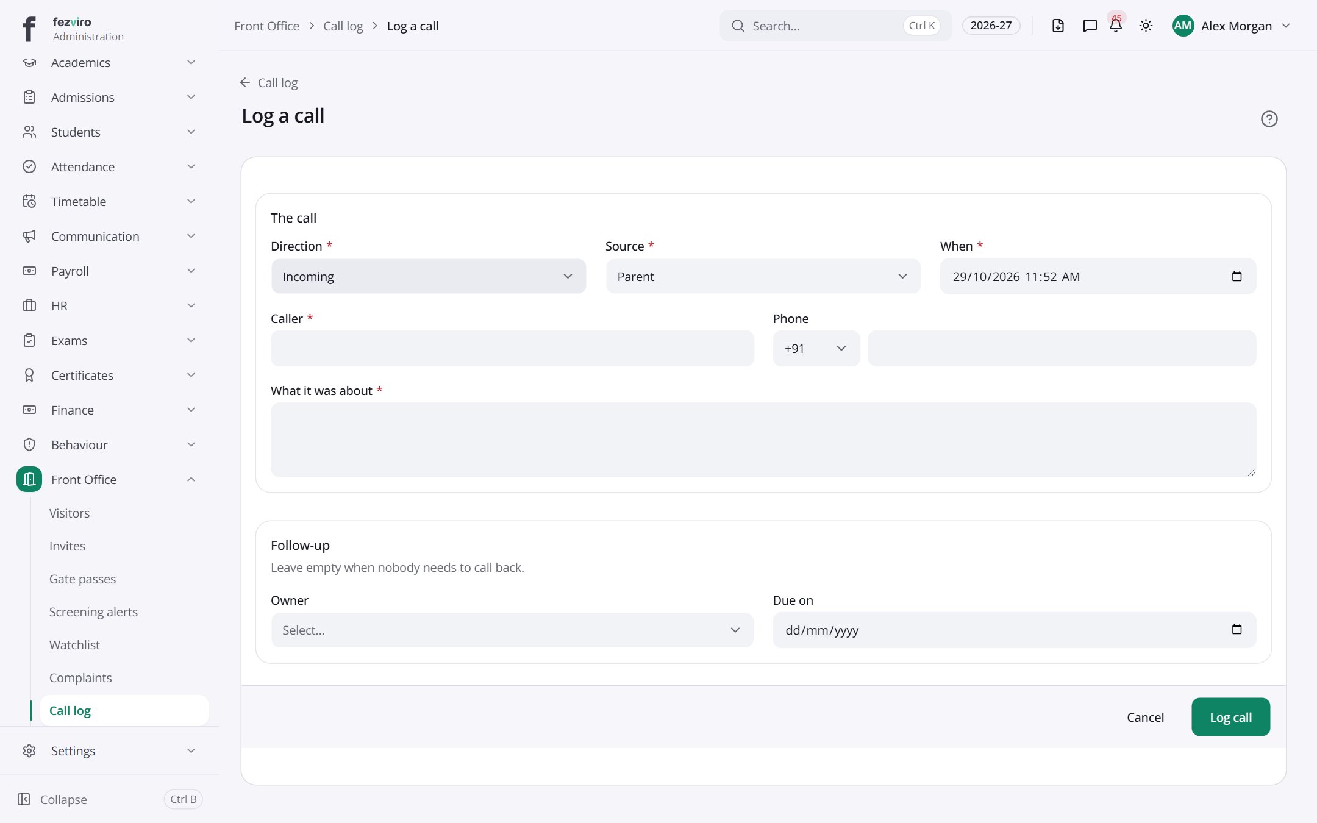This screenshot has width=1317, height=823.
Task: Expand the Finance menu chevron
Action: pyautogui.click(x=191, y=410)
